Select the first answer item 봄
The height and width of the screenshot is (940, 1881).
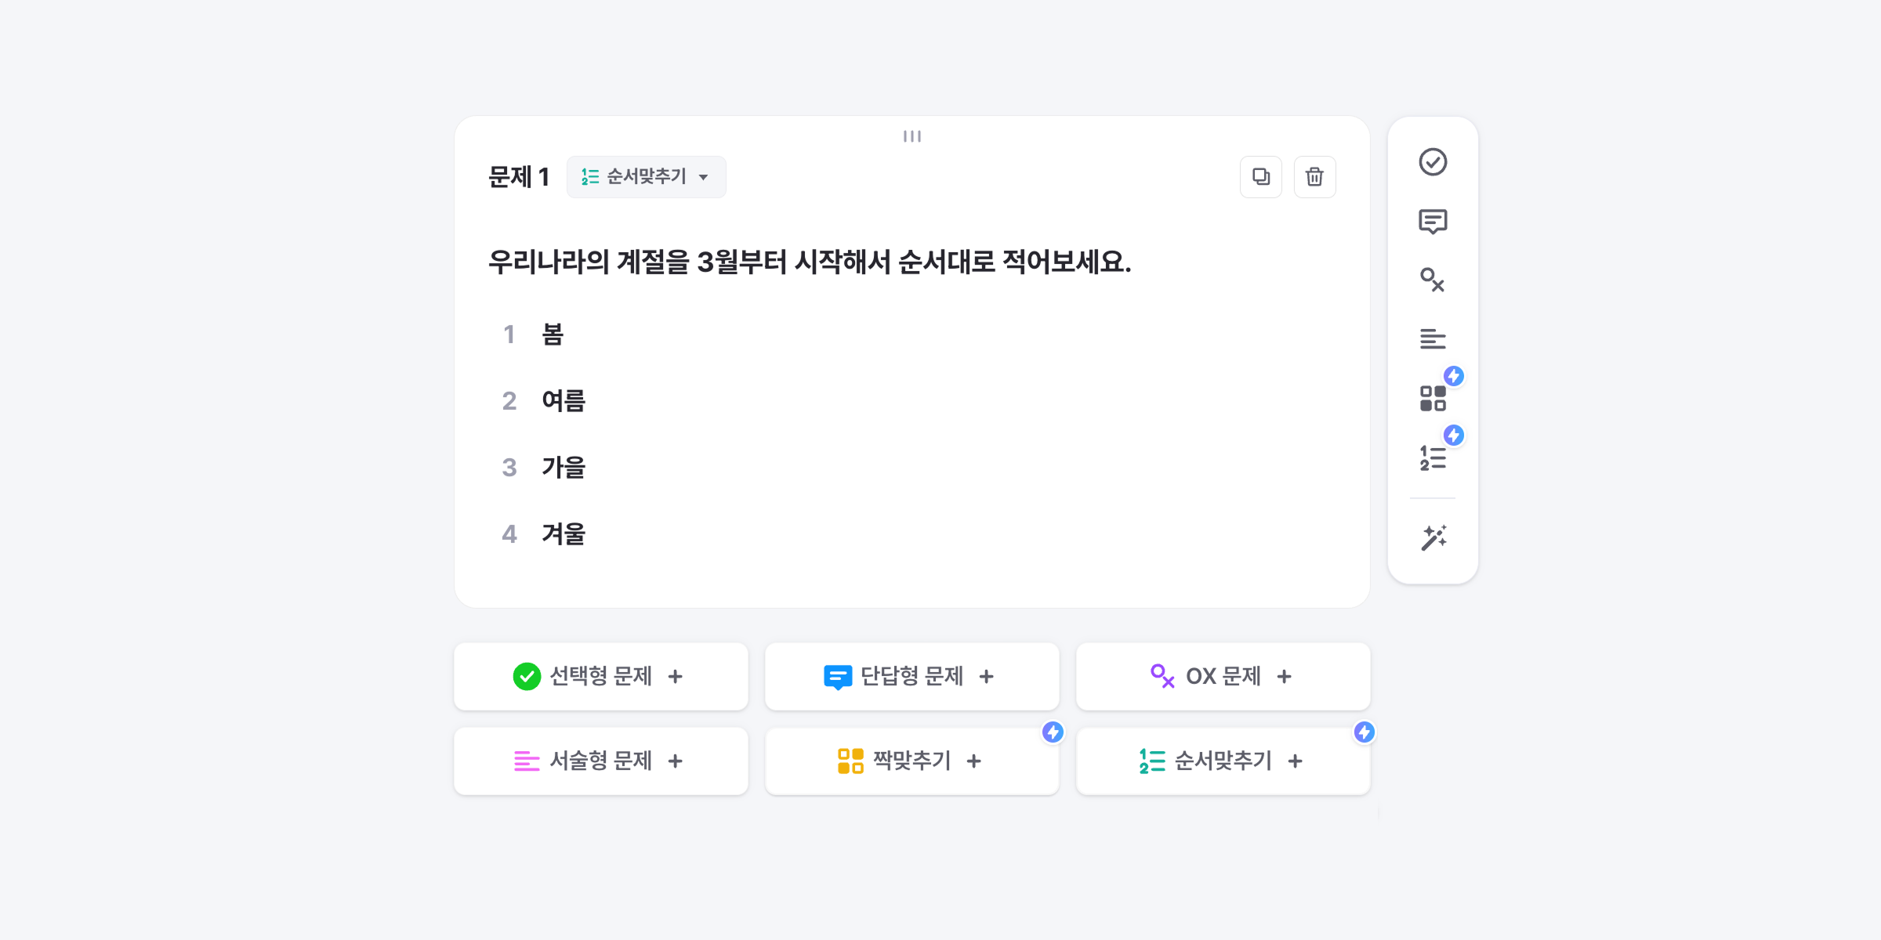pos(553,335)
